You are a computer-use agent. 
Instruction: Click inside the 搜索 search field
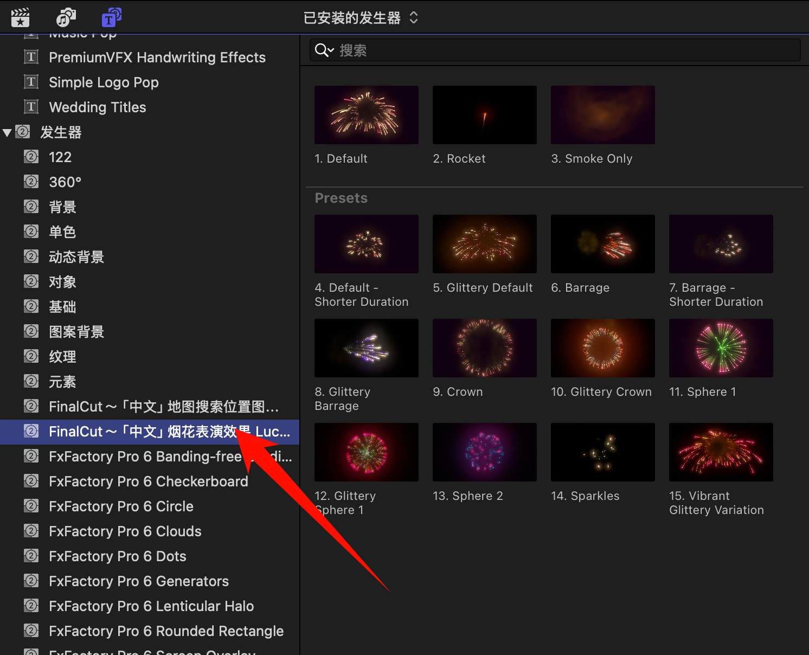(564, 50)
